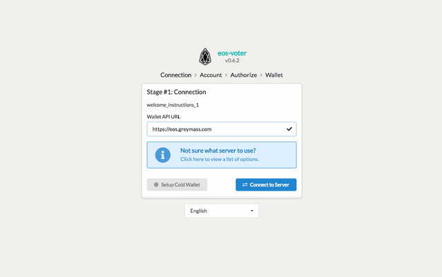Click the Wallet API URL input field
The image size is (442, 277).
[215, 129]
